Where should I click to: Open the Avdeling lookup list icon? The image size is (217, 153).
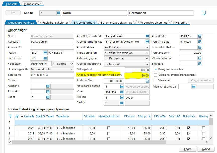coord(48,86)
